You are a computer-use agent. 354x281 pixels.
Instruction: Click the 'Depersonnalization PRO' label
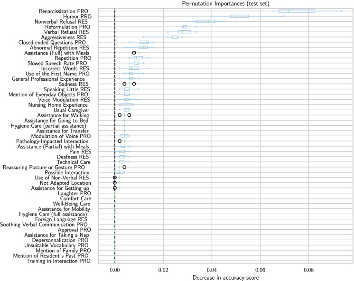[x=60, y=240]
